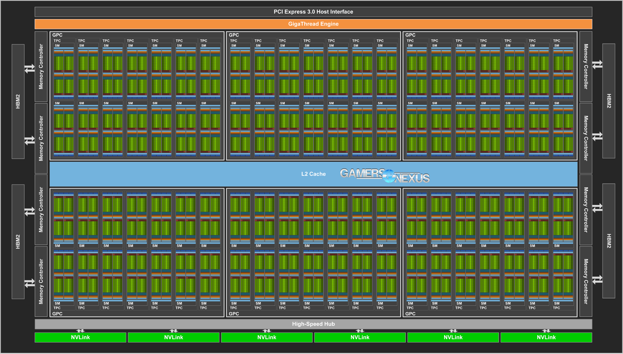Select the bidirectional arrow beside top-left Memory Controller
Viewport: 623px width, 354px height.
[x=30, y=69]
